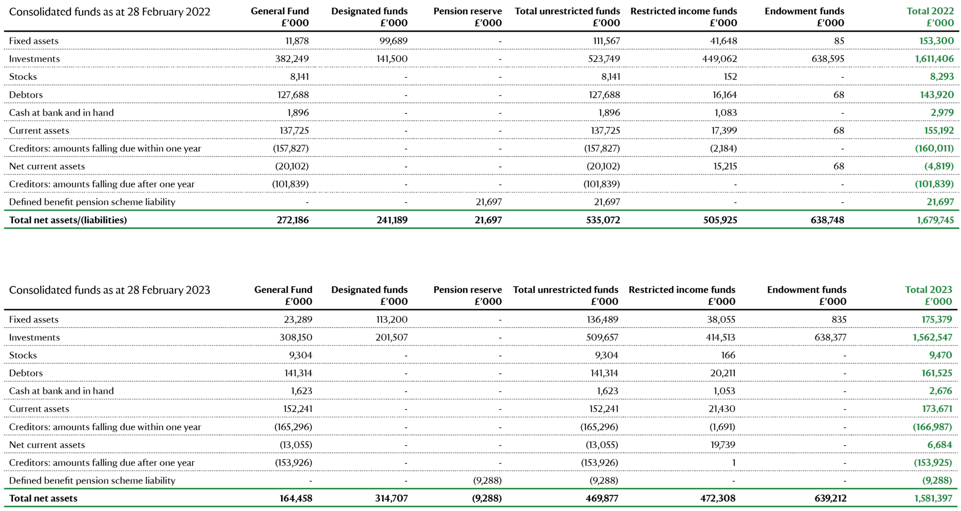Screen dimensions: 961x511
Task: Select the heading 'Consolidated funds as at 28 February 2023'
Action: 110,290
